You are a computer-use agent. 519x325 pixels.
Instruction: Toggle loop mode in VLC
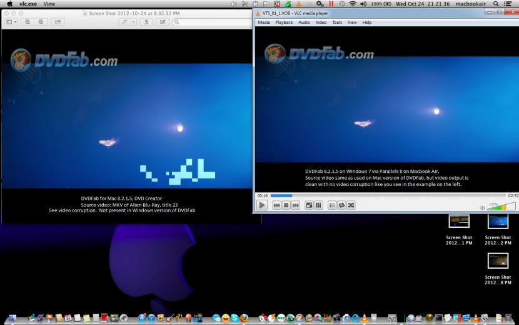341,205
